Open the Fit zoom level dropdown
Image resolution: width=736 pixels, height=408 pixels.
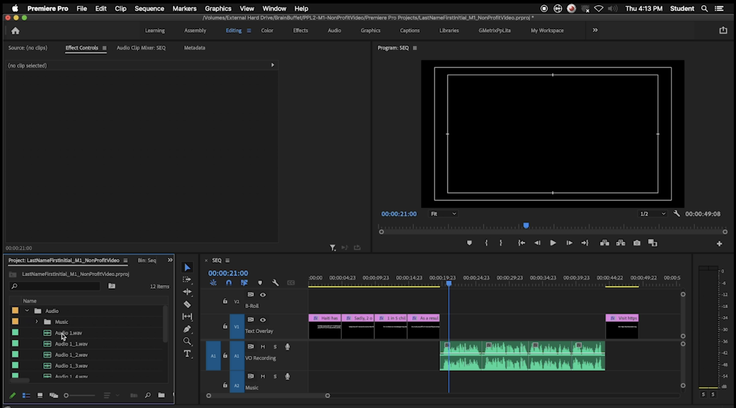[x=443, y=214]
